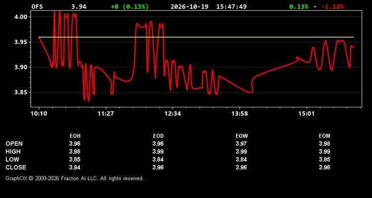372x198 pixels.
Task: Click the date 2026-10-19 in header
Action: pyautogui.click(x=189, y=6)
